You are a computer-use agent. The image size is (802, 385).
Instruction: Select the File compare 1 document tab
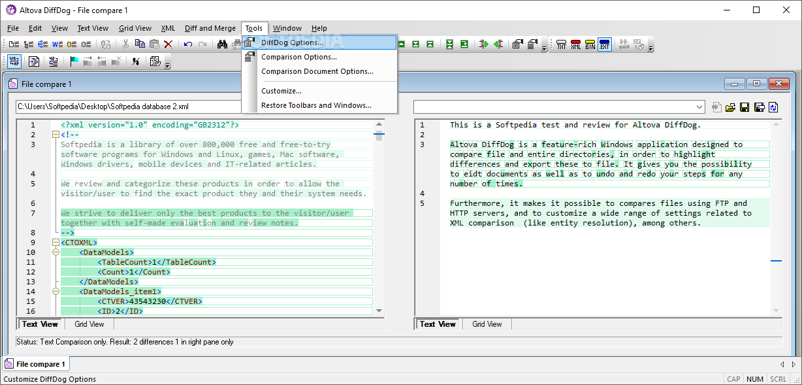36,364
